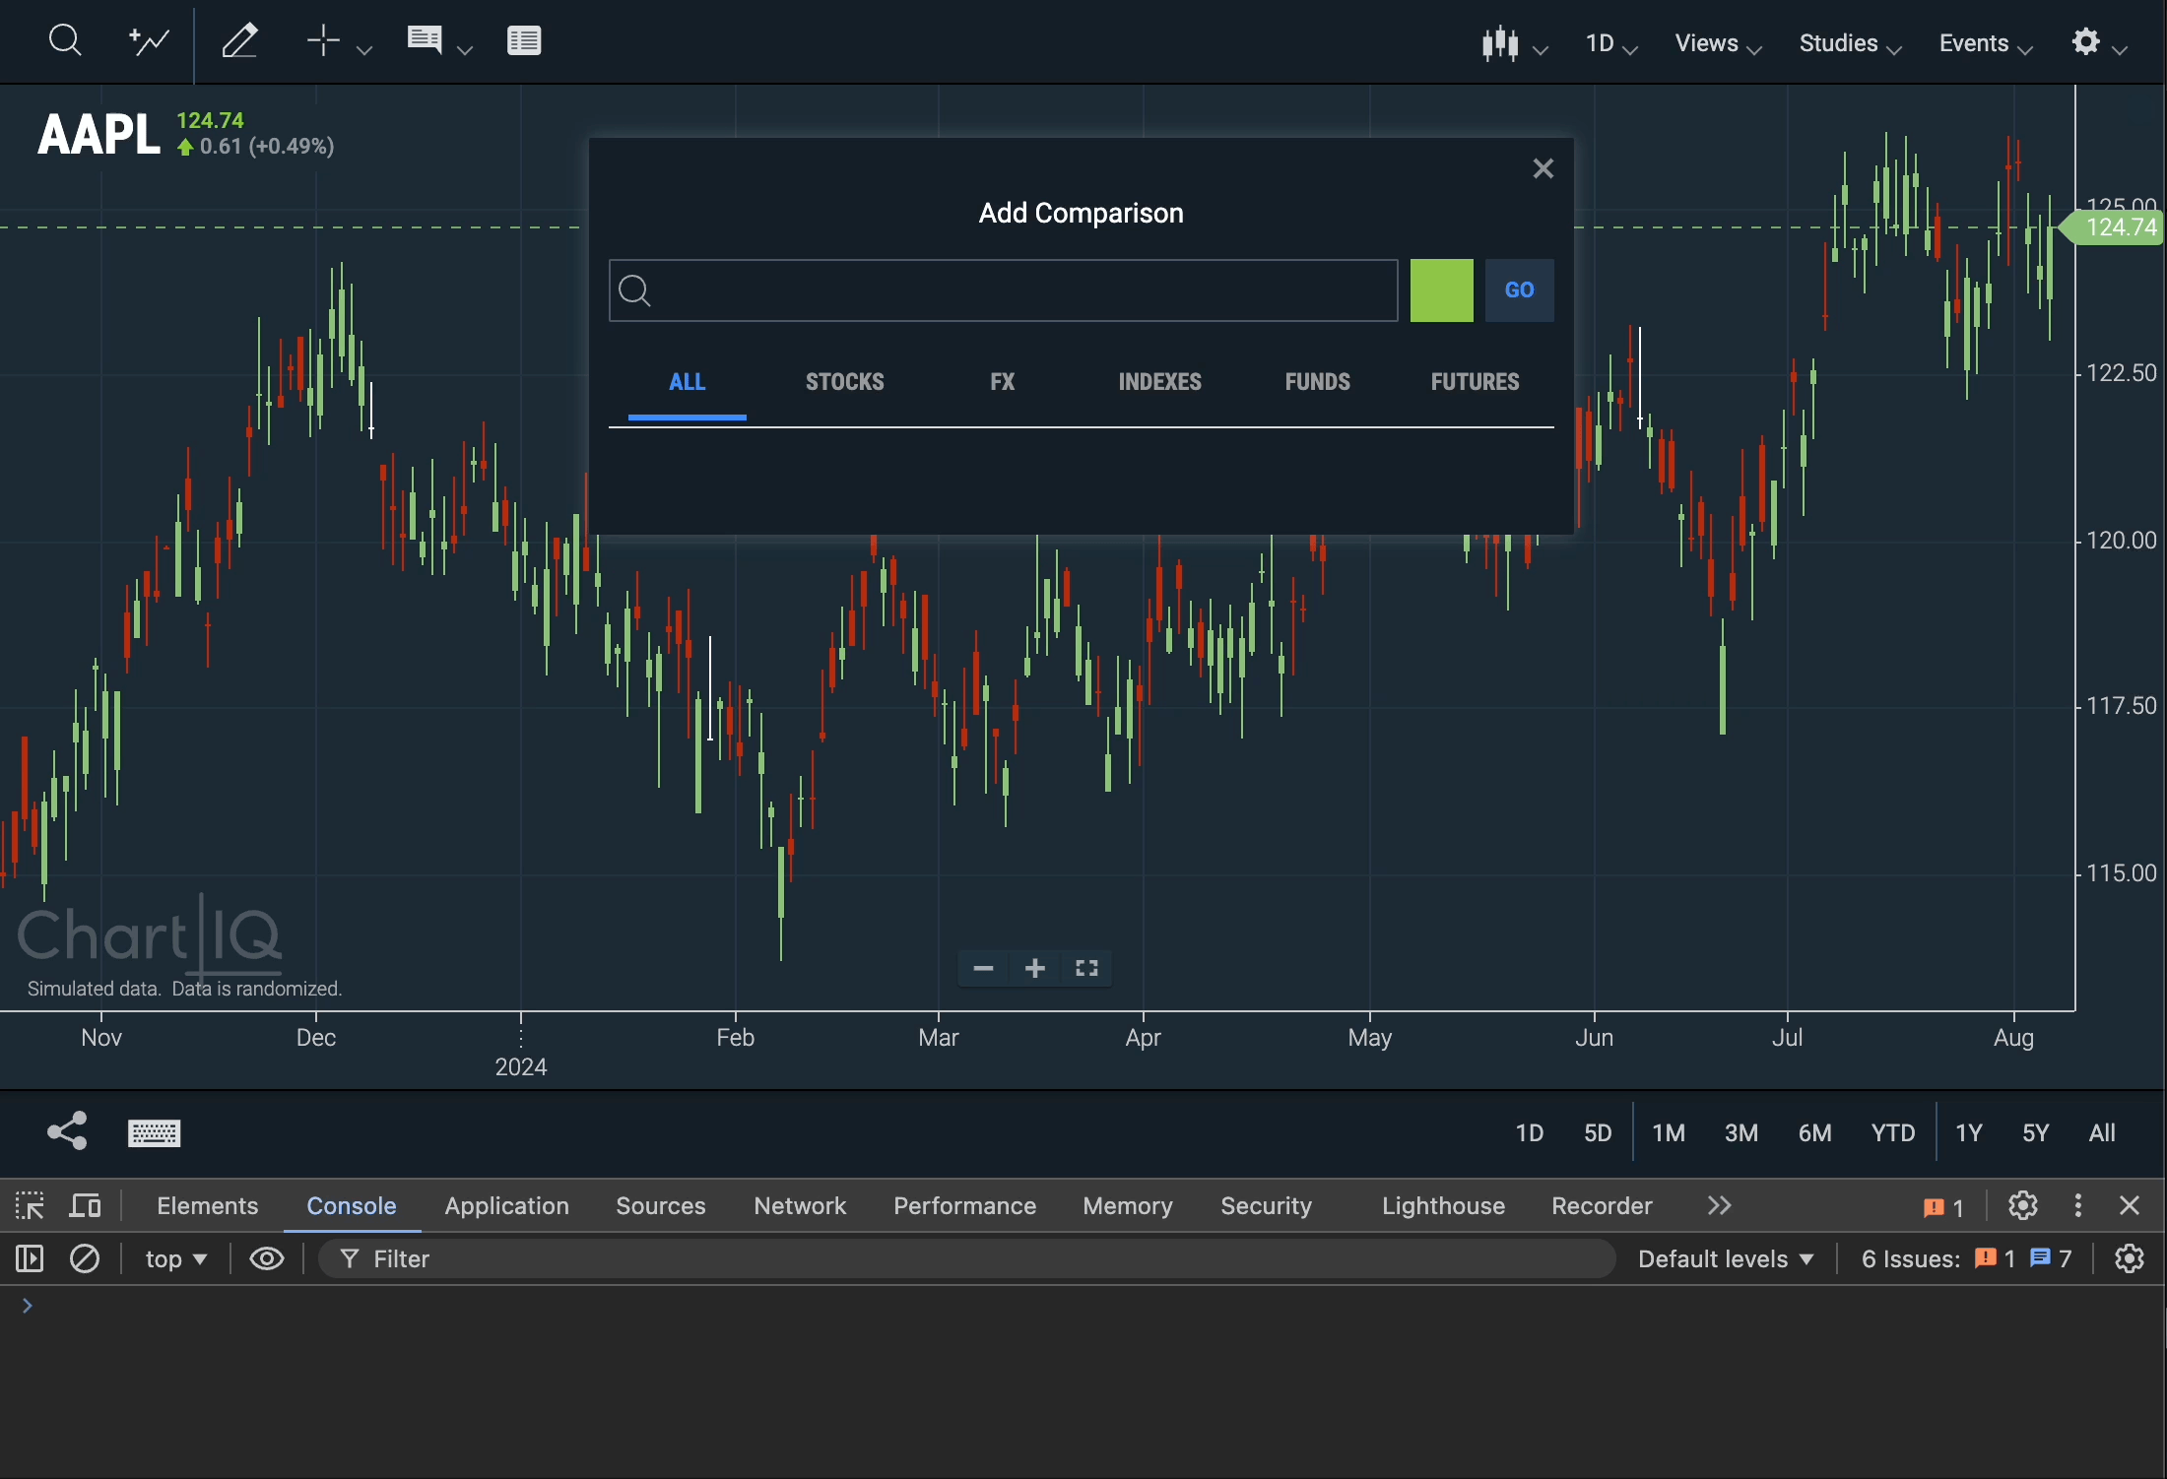Viewport: 2167px width, 1479px height.
Task: Open the candlestick chart style menu
Action: pyautogui.click(x=1515, y=43)
